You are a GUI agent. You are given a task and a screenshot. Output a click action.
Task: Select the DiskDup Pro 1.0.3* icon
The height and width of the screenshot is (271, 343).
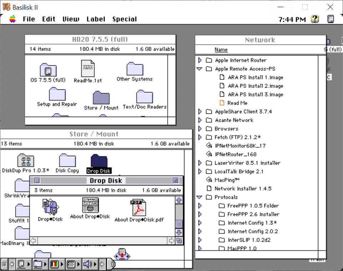26,160
